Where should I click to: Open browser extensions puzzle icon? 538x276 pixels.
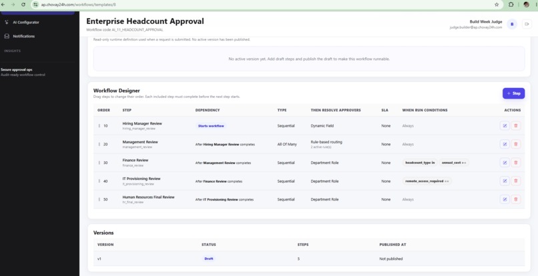tap(511, 5)
